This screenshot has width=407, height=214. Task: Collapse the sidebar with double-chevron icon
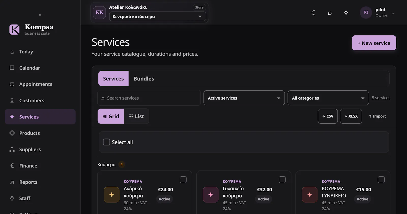(40, 15)
